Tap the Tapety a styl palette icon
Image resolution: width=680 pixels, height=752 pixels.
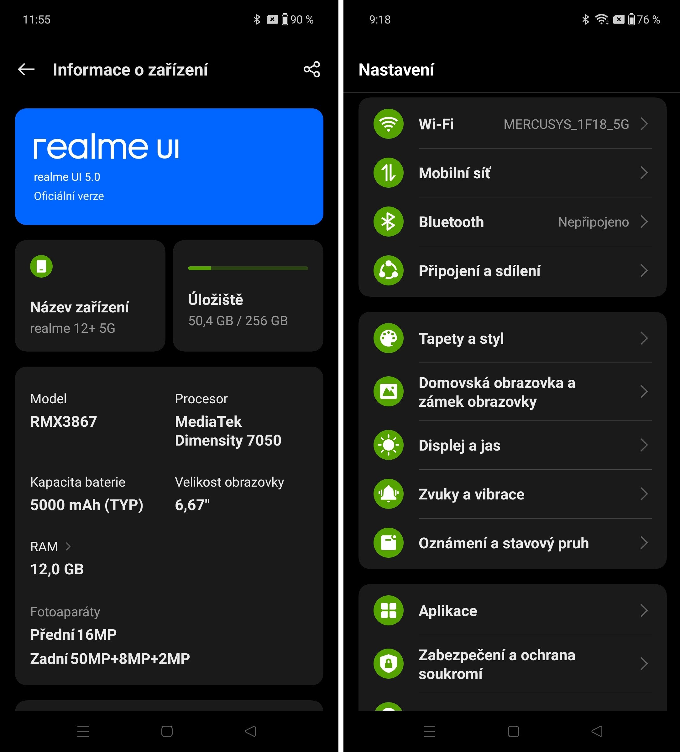click(x=388, y=338)
